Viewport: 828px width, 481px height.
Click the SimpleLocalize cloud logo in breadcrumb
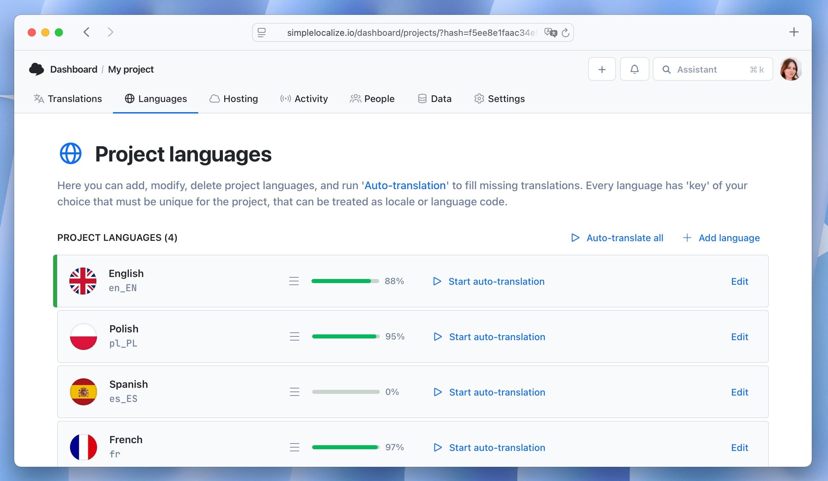tap(37, 69)
